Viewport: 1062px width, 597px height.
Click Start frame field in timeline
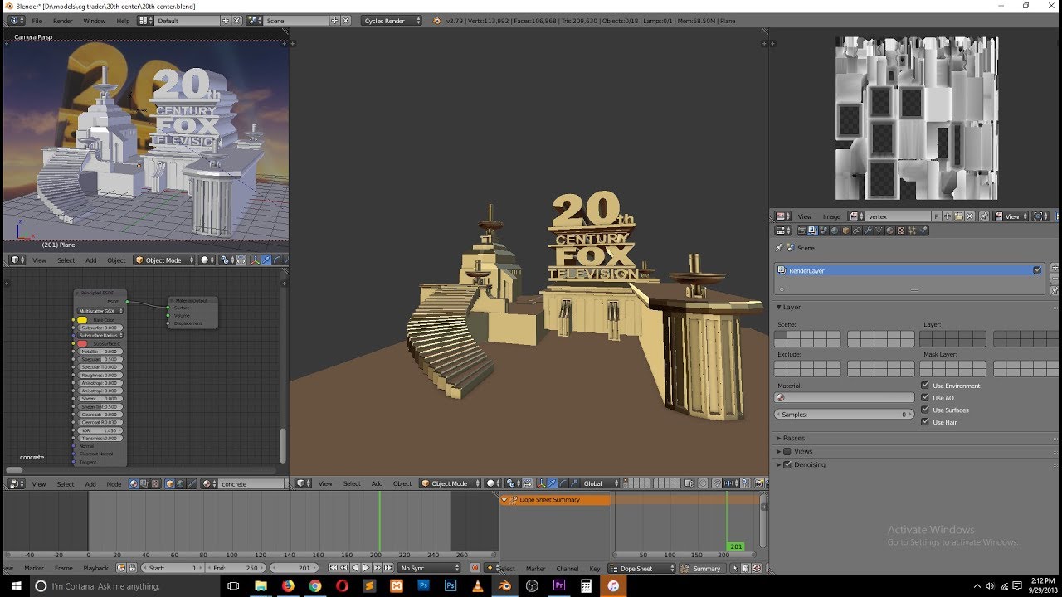173,568
